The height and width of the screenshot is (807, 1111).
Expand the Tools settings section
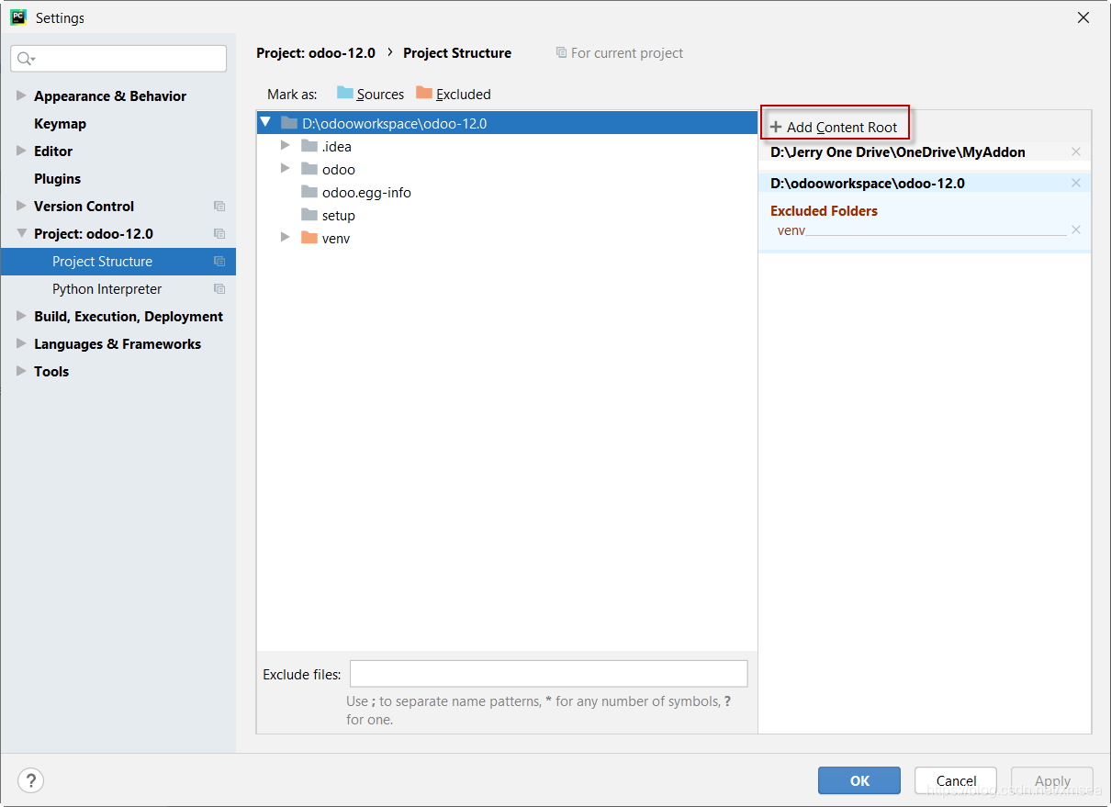click(x=21, y=371)
